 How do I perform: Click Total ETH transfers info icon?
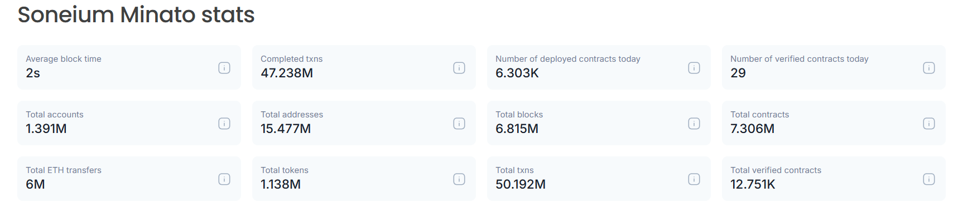224,179
